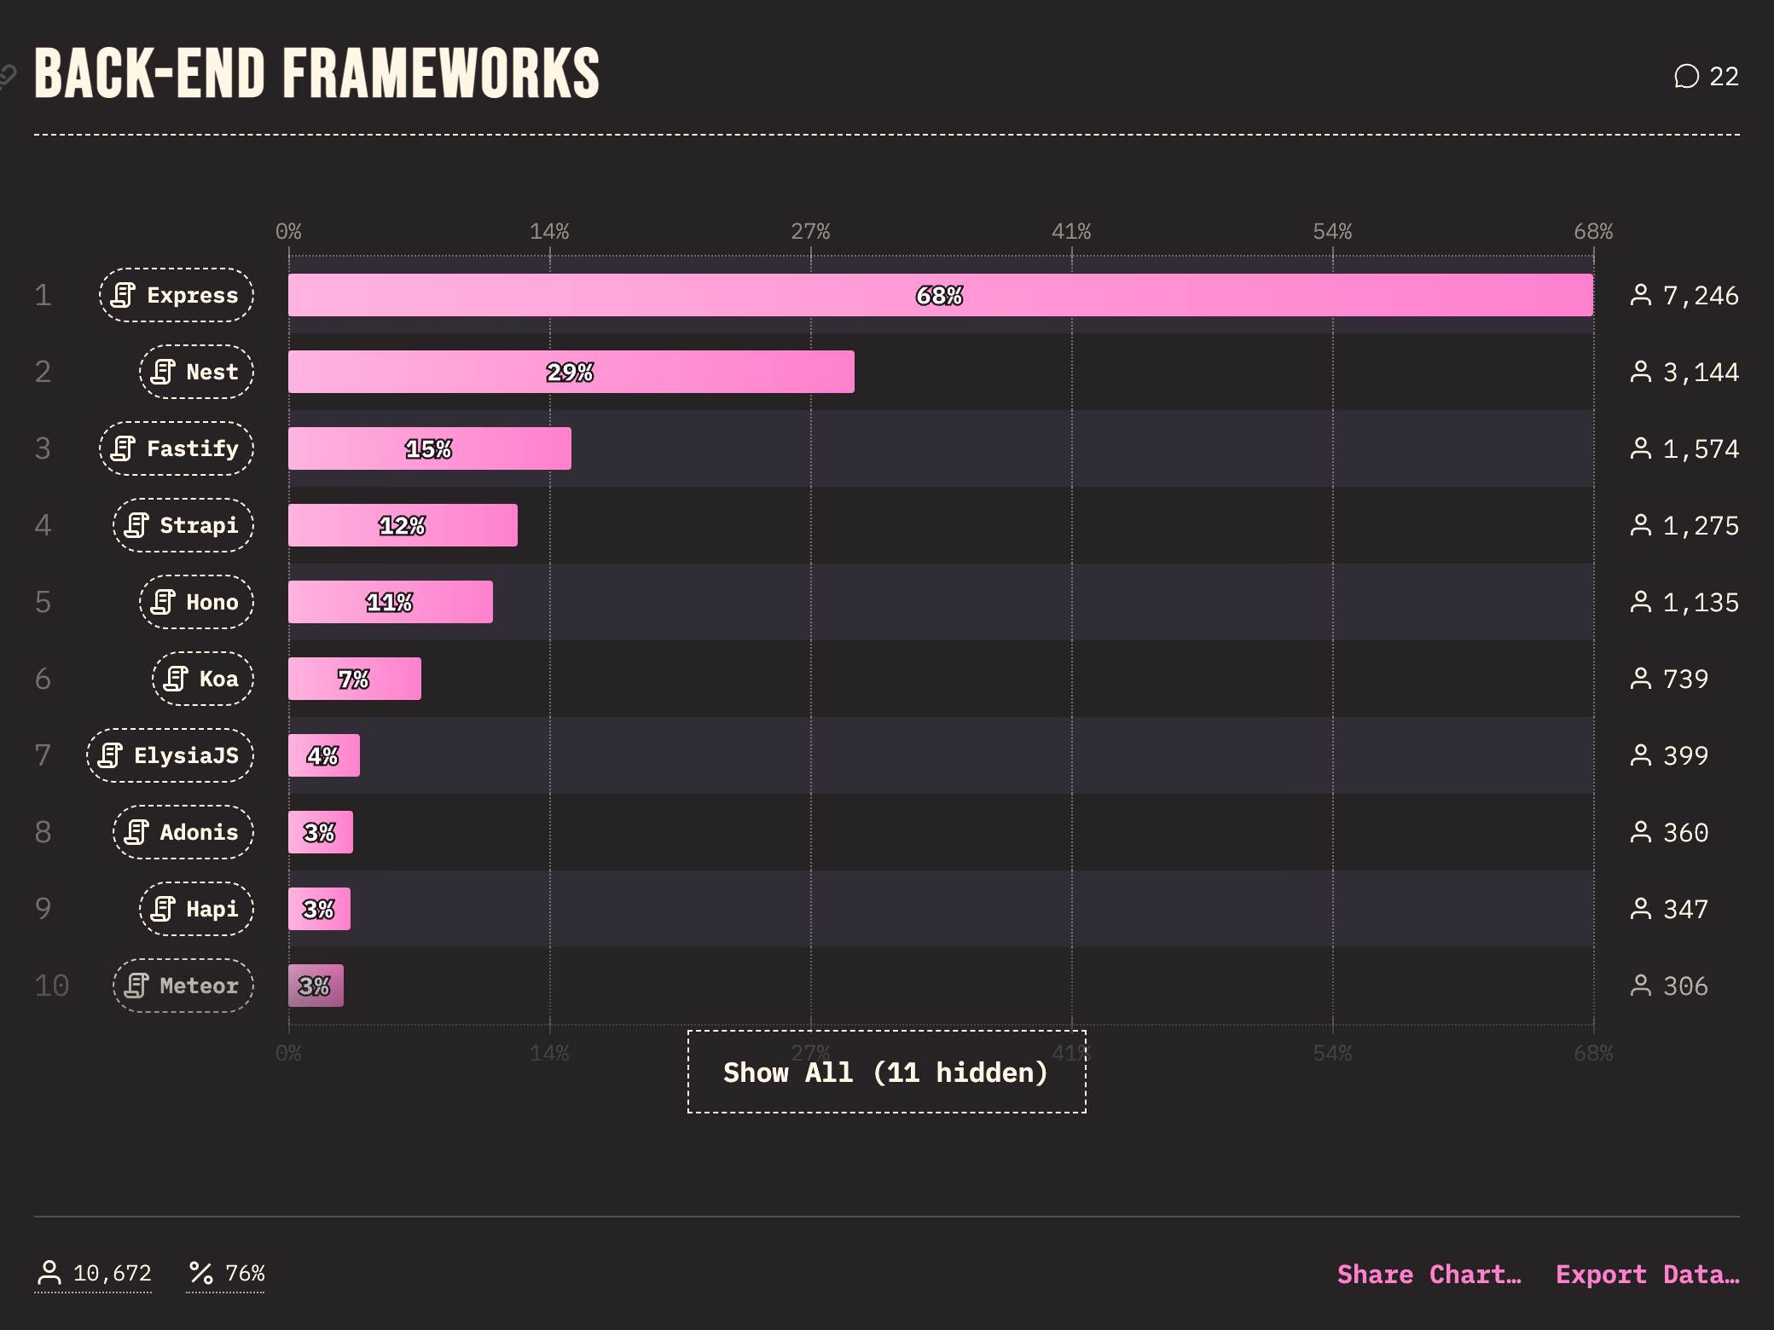
Task: Click the Adonis framework tag
Action: tap(183, 832)
